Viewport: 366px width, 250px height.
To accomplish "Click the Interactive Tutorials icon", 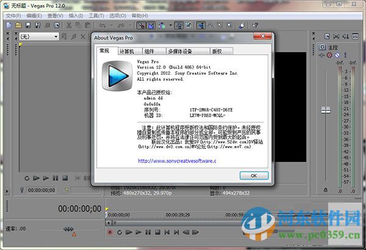I will (242, 25).
